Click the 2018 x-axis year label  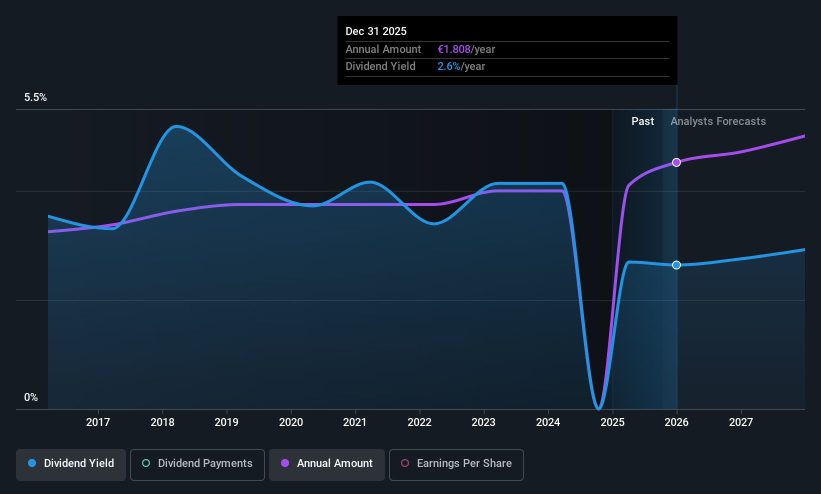tap(162, 422)
